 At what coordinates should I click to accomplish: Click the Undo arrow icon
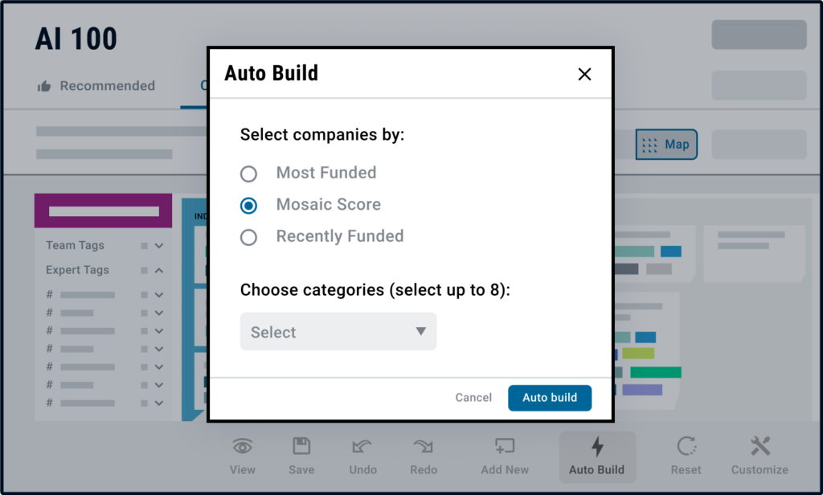362,447
